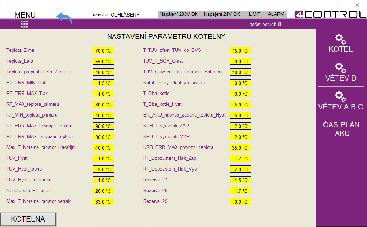The width and height of the screenshot is (367, 227).
Task: Edit T_TUV_ofset_TUV_do_BVS value
Action: (240, 51)
